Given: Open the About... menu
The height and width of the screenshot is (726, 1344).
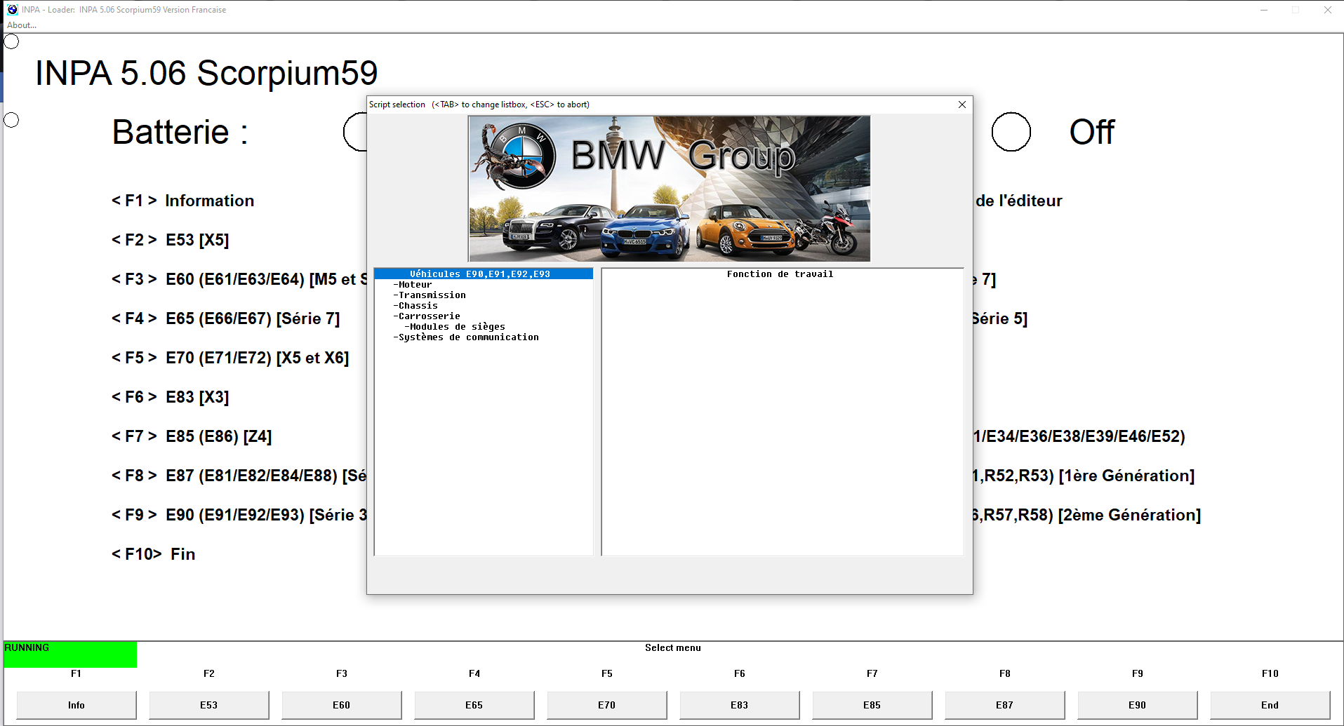Looking at the screenshot, I should click(x=22, y=25).
